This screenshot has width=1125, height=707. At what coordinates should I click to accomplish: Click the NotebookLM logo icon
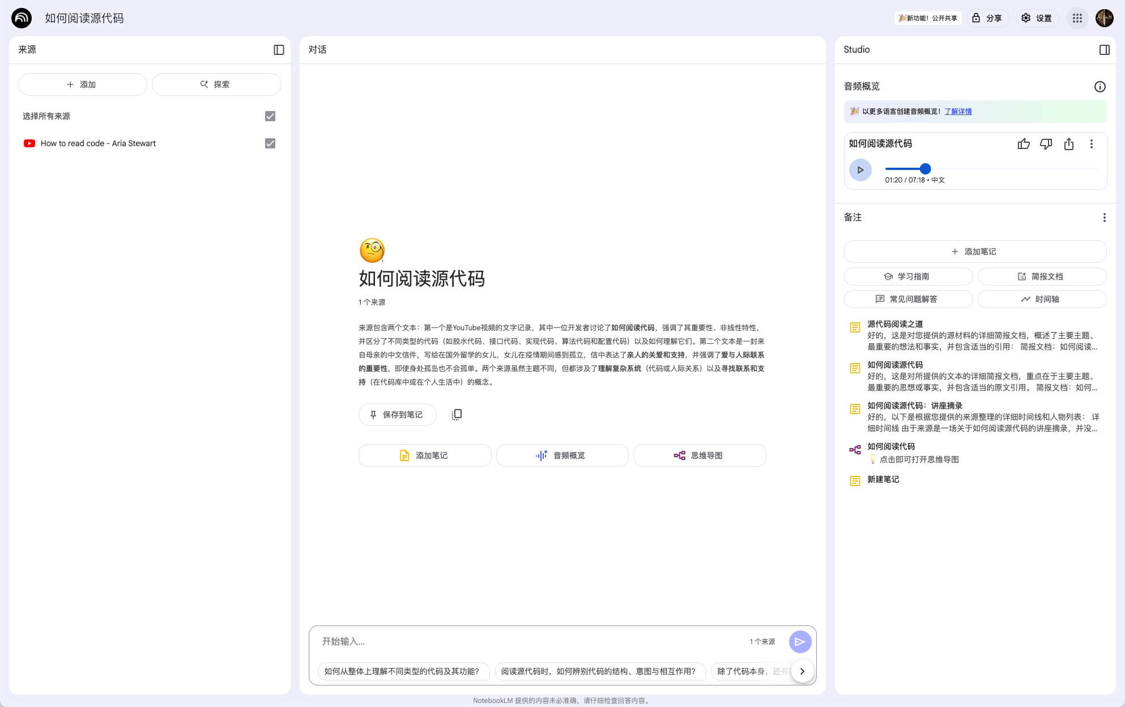point(22,18)
